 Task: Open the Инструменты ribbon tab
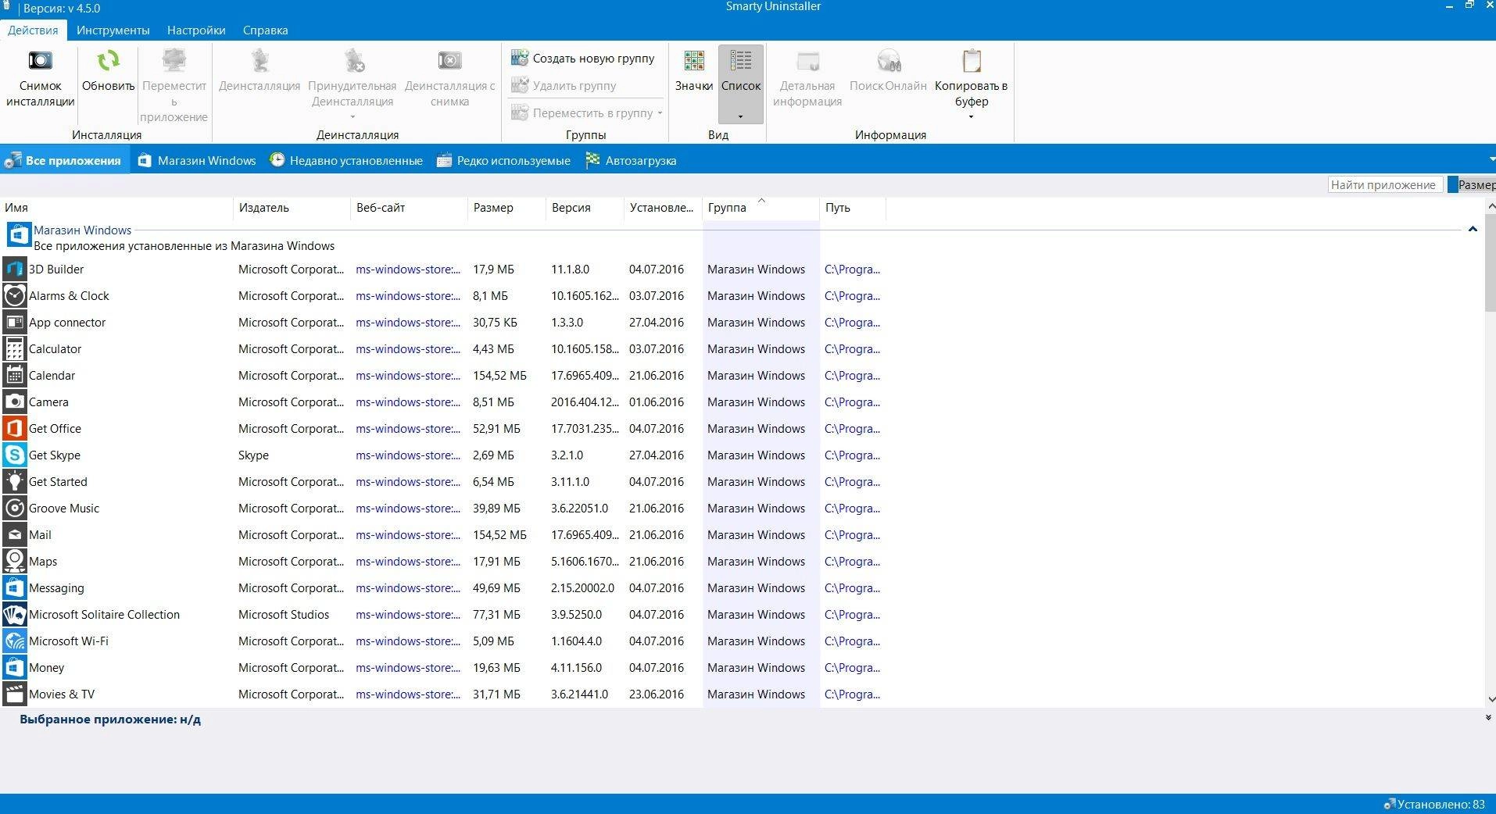pyautogui.click(x=113, y=30)
